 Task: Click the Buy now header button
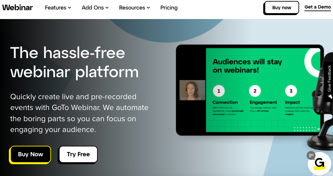tap(281, 8)
